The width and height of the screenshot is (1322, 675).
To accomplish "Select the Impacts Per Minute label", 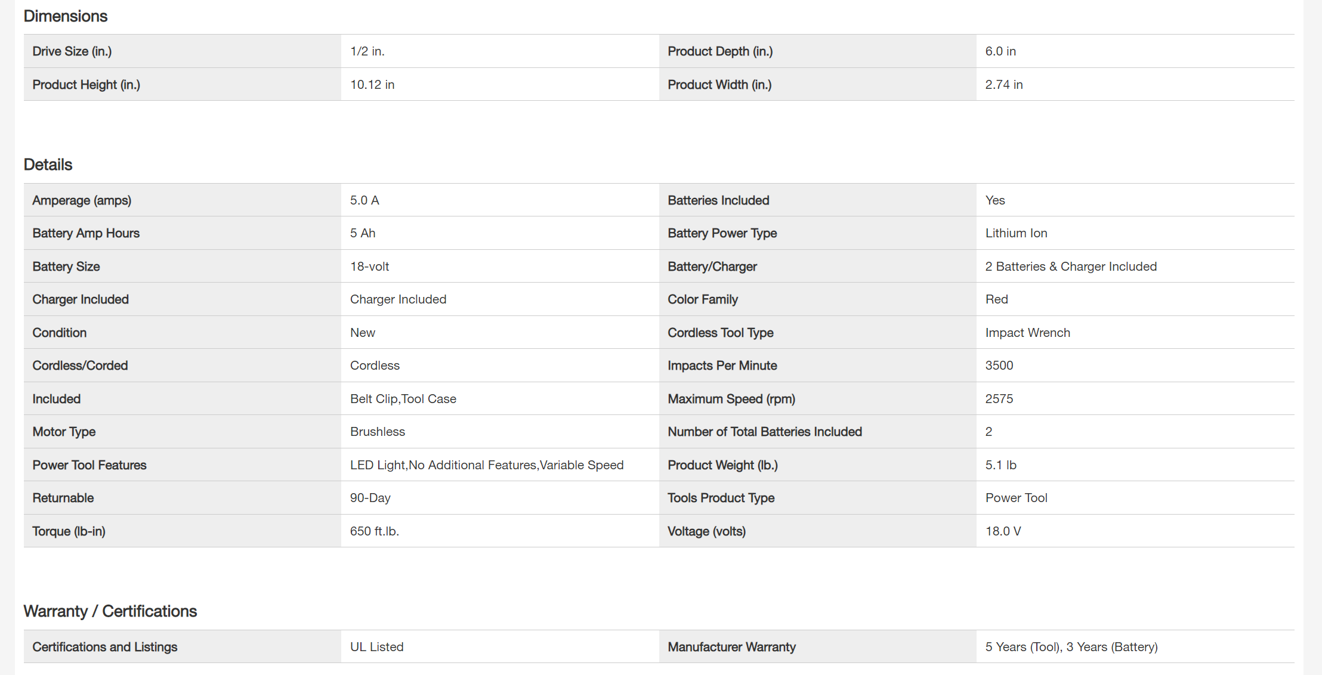I will (x=722, y=366).
